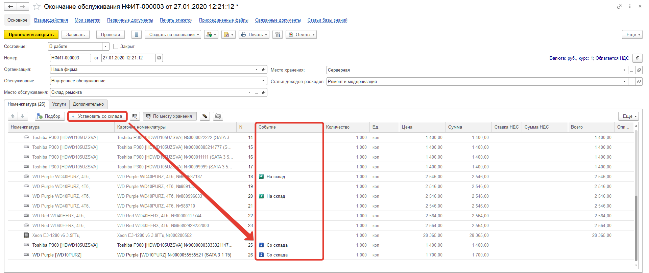The image size is (649, 273).
Task: Click the tools wrench-and-fork icon button
Action: click(278, 35)
